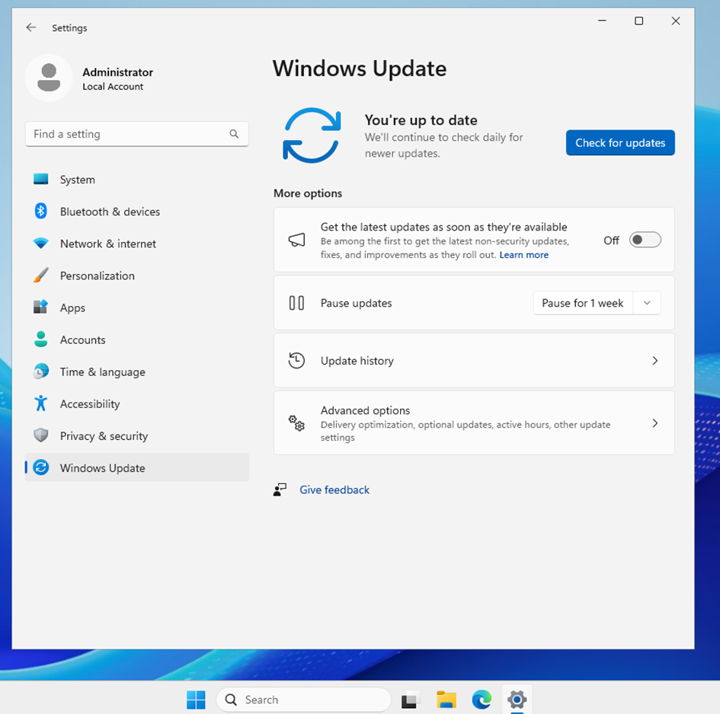Screen dimensions: 720x714
Task: Focus the Find a setting field
Action: click(x=137, y=134)
